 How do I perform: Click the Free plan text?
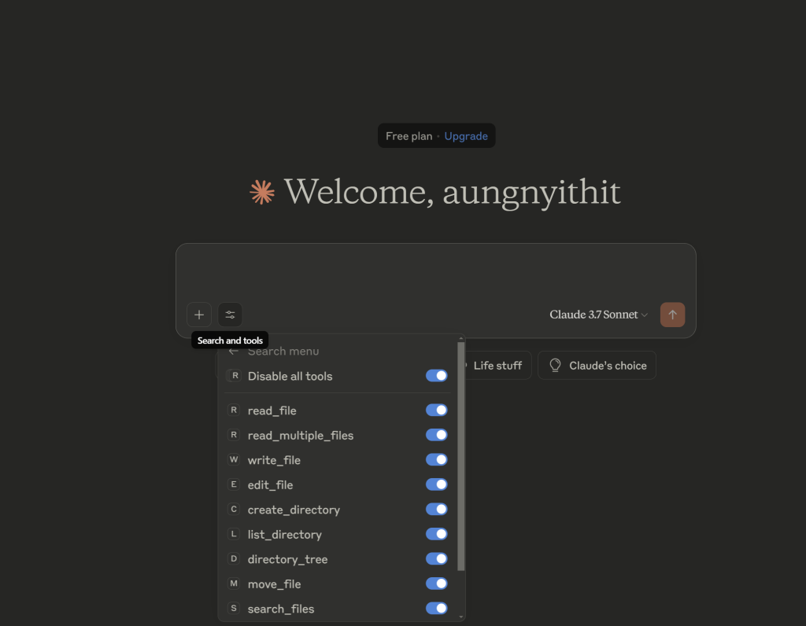click(x=409, y=136)
